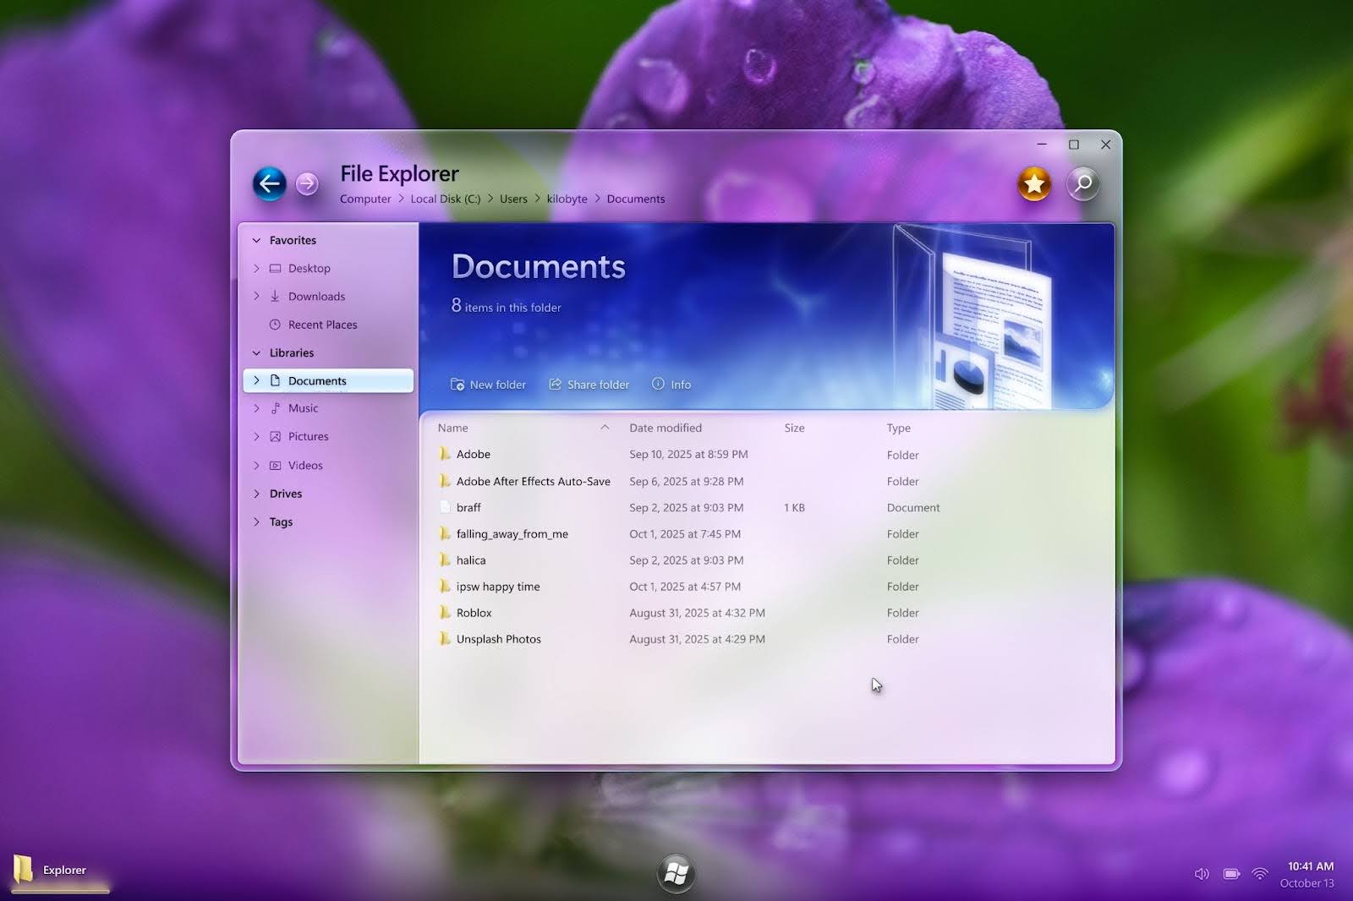Screen dimensions: 1353x901
Task: Collapse the Favorites section
Action: coord(256,241)
